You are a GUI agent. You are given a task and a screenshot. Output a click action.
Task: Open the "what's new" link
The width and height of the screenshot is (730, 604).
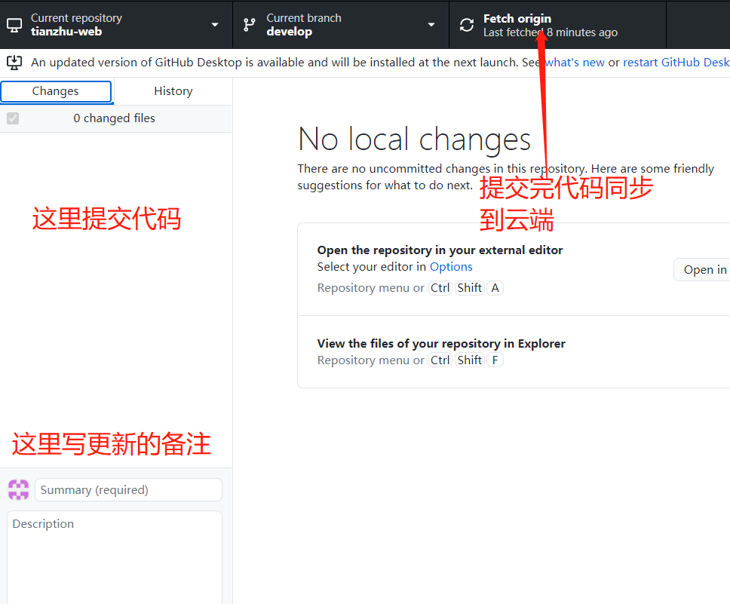[575, 63]
